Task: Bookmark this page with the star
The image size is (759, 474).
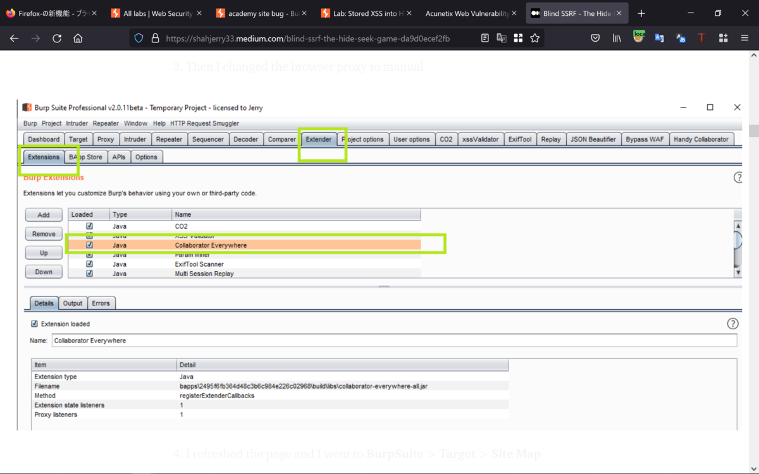Action: pos(535,39)
